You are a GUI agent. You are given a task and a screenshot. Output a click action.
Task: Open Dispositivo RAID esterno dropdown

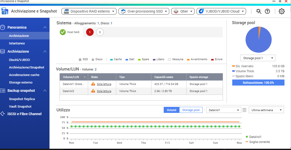89,11
